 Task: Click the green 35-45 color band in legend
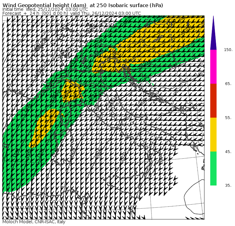point(213,168)
